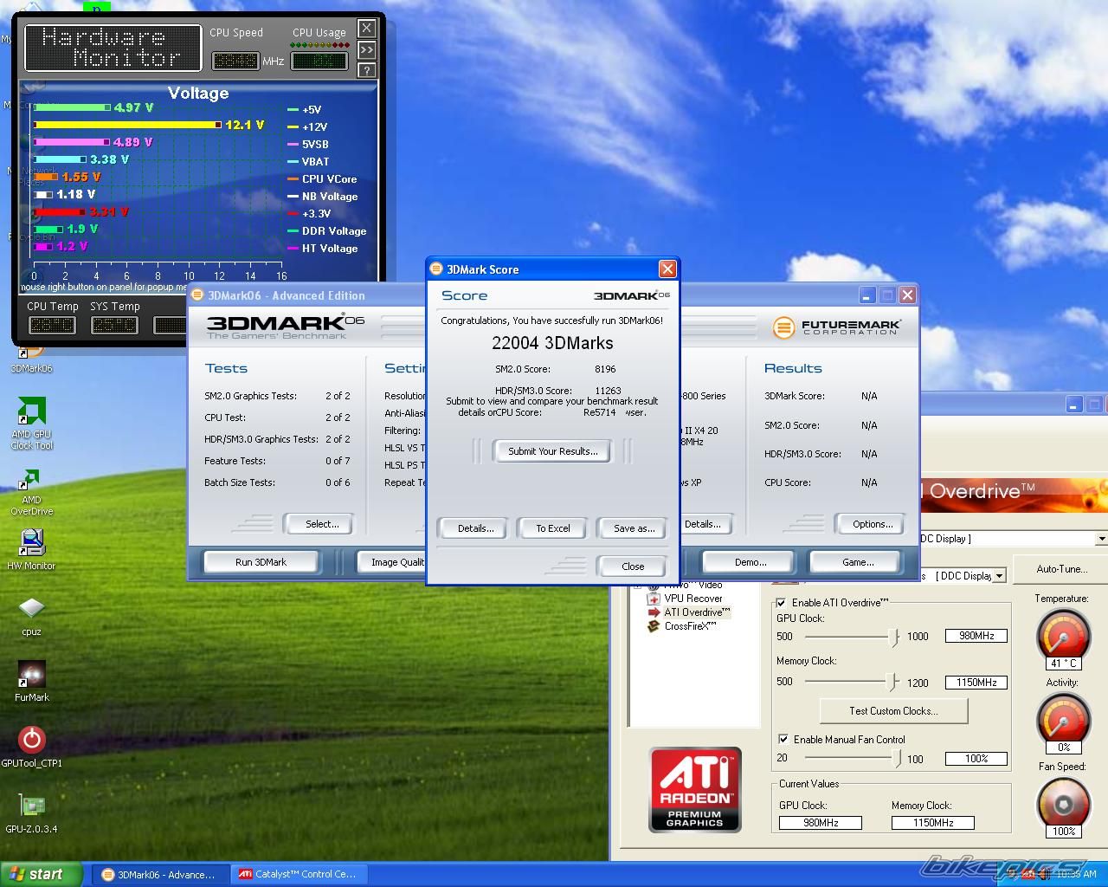Click the Hardware Monitor expand double-arrow button

point(367,49)
